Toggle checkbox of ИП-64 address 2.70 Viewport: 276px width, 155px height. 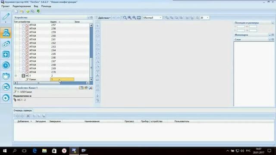point(23,72)
